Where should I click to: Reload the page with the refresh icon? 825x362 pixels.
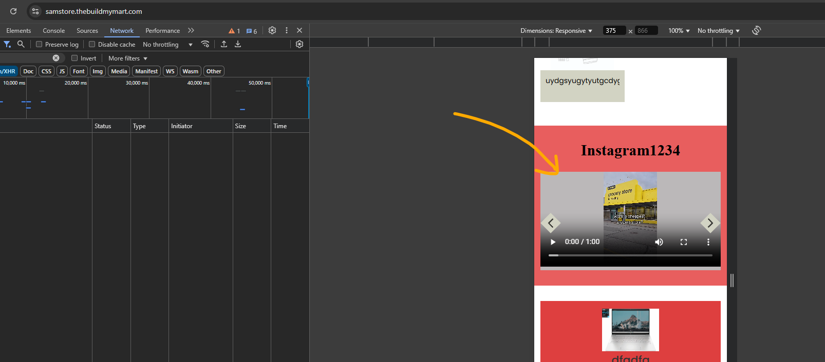[x=13, y=11]
